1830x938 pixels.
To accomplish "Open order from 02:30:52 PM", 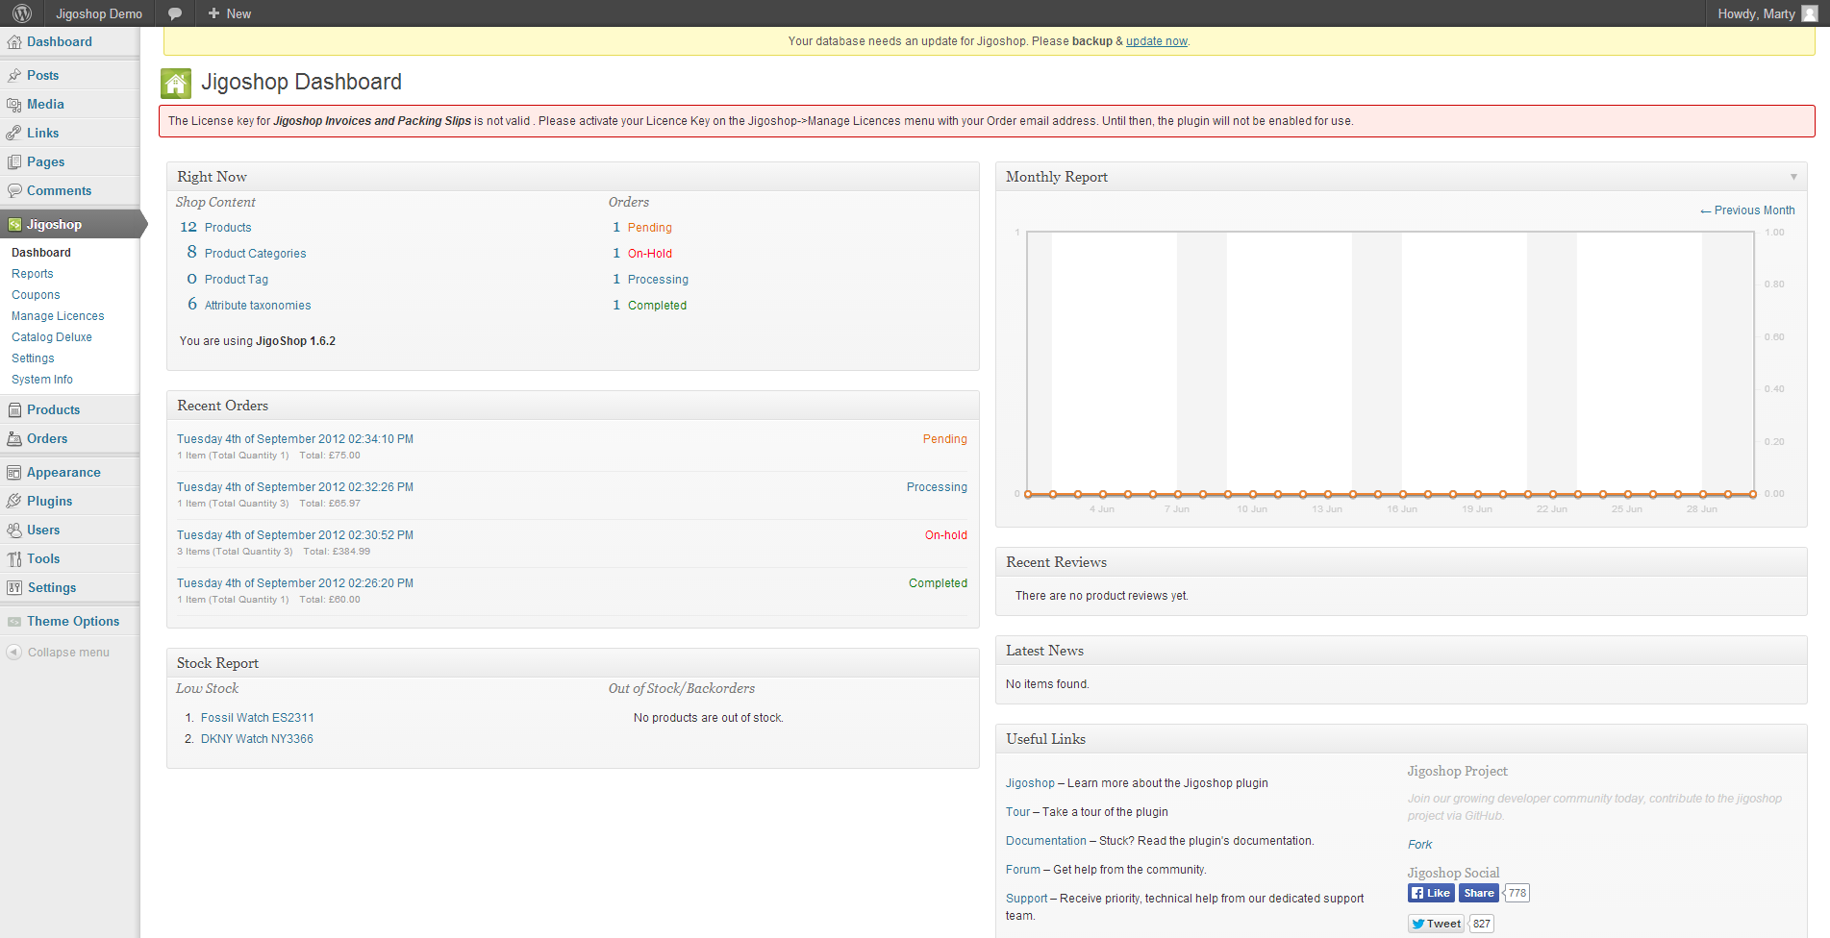I will (x=295, y=535).
